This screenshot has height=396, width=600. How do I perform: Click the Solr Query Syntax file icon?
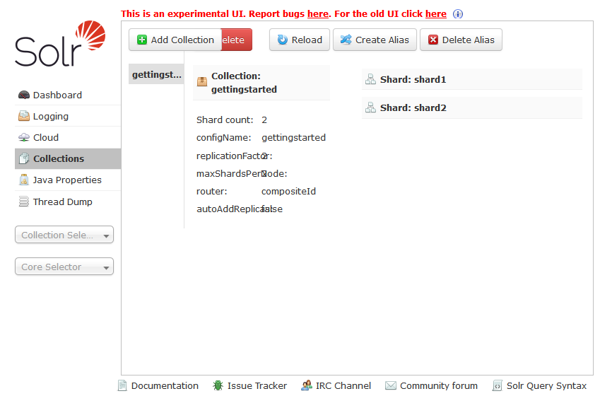click(497, 385)
